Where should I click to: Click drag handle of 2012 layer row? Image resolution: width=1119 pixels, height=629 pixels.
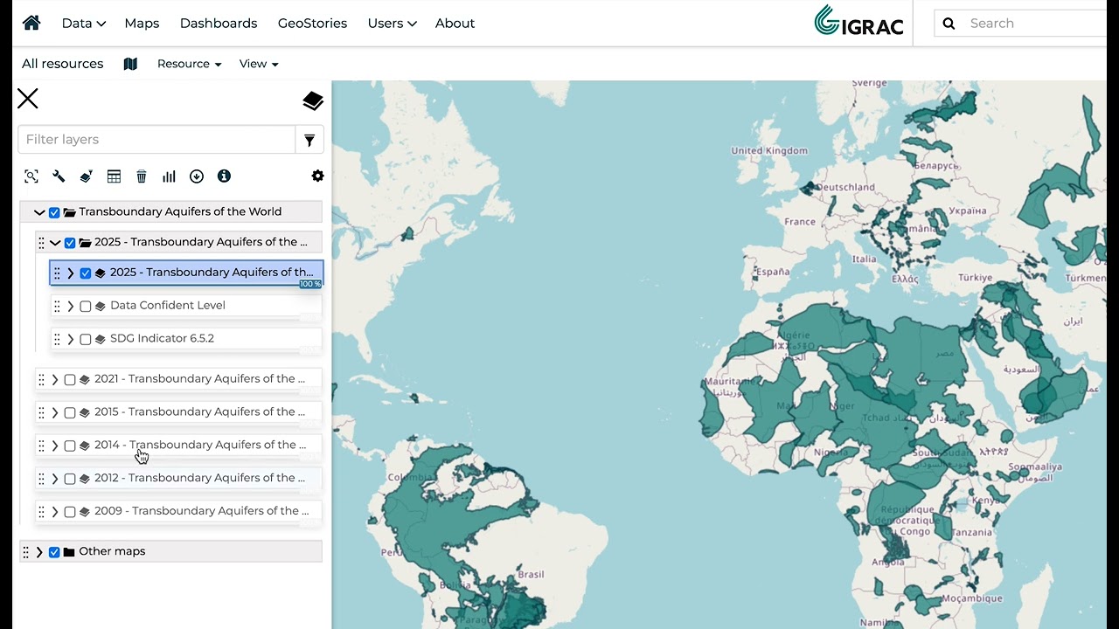click(x=41, y=479)
